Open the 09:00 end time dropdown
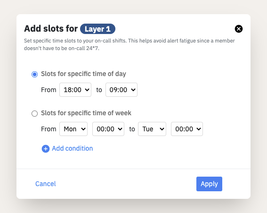The width and height of the screenshot is (267, 213). [x=121, y=90]
